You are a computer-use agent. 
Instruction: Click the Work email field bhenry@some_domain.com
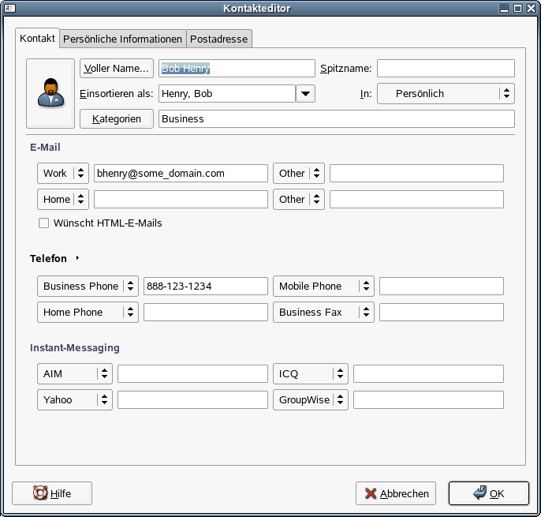[x=181, y=173]
